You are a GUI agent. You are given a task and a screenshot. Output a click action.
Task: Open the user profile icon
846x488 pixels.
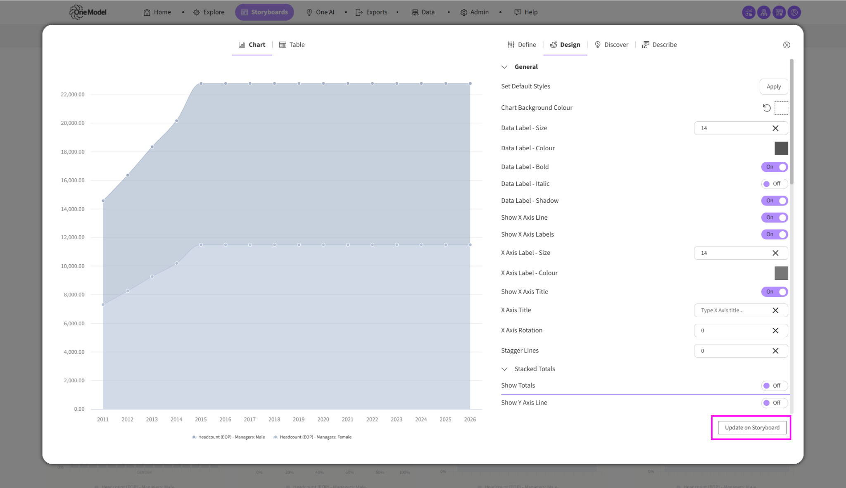pos(794,12)
